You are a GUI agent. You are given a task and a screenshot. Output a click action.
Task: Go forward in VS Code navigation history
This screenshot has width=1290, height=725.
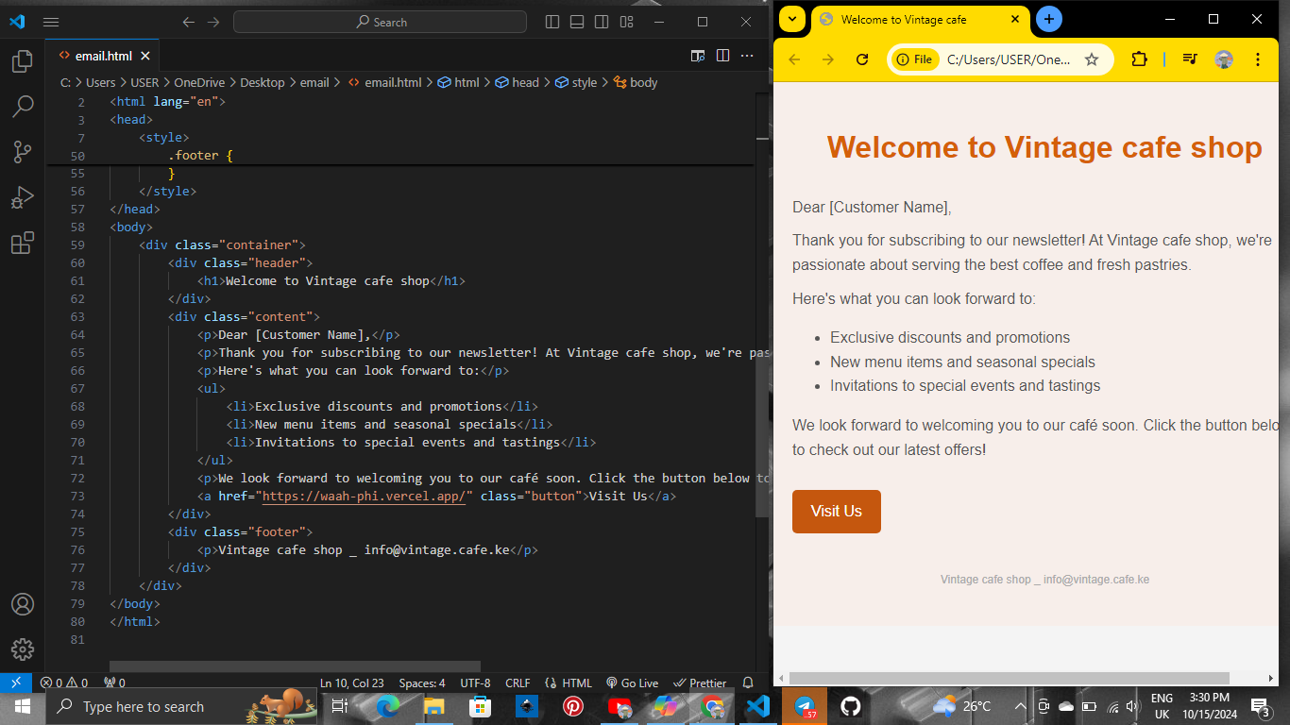coord(213,22)
